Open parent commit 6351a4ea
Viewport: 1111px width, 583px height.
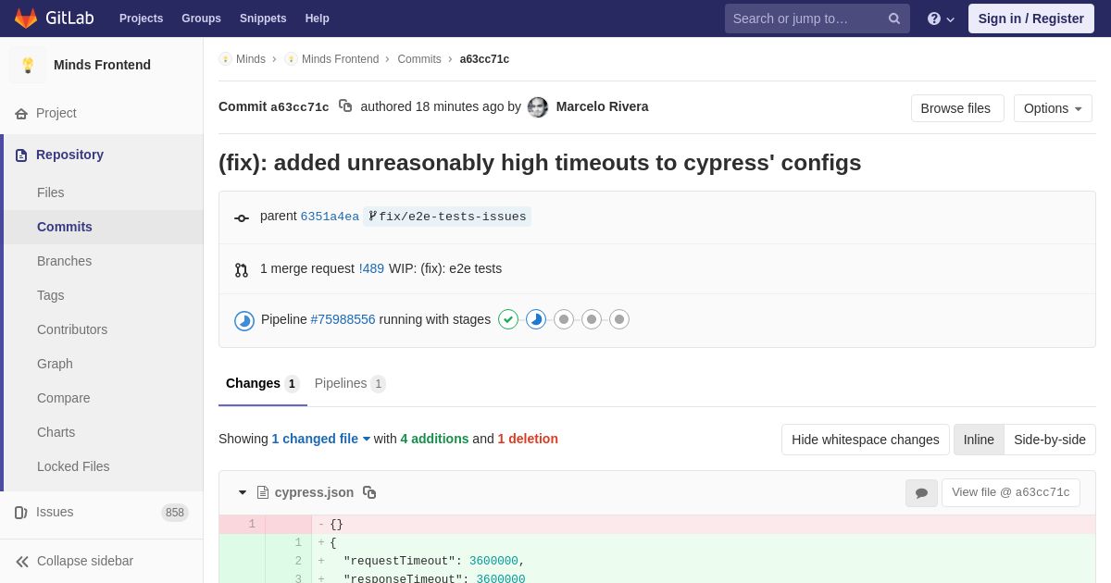(x=330, y=217)
